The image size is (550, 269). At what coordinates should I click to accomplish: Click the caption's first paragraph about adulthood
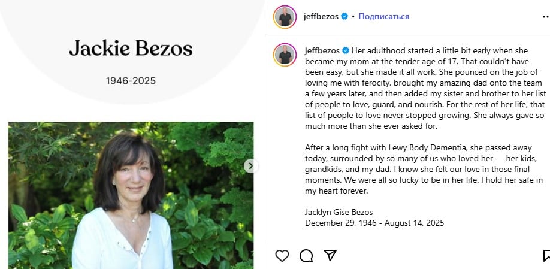tap(424, 89)
